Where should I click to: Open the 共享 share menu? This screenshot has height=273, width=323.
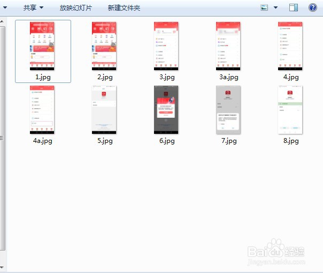pyautogui.click(x=33, y=7)
